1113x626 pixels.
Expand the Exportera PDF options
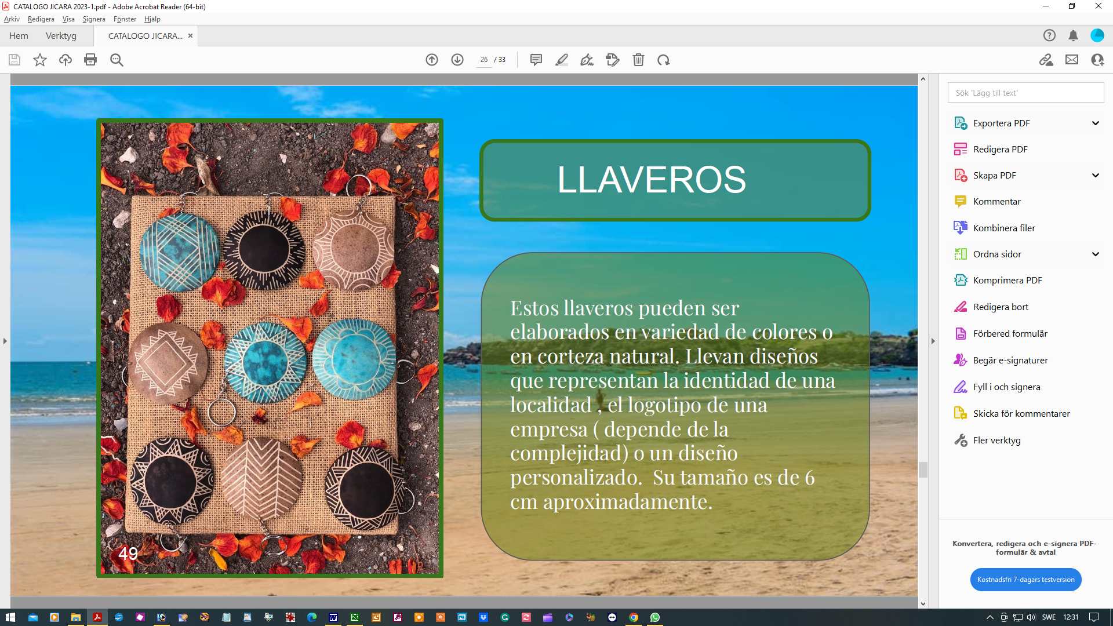(1096, 123)
